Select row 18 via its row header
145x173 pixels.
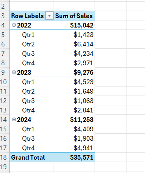5,157
